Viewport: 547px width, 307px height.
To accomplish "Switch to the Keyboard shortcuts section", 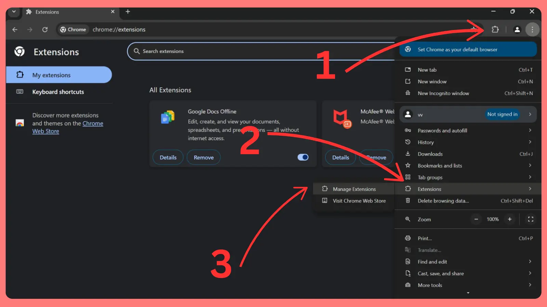I will pyautogui.click(x=58, y=92).
